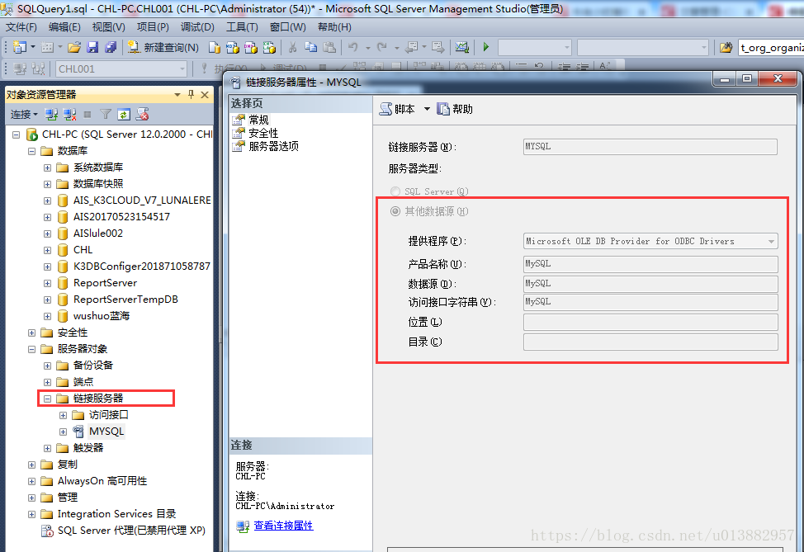The width and height of the screenshot is (804, 552).
Task: Click the Redo arrow icon
Action: (x=382, y=48)
